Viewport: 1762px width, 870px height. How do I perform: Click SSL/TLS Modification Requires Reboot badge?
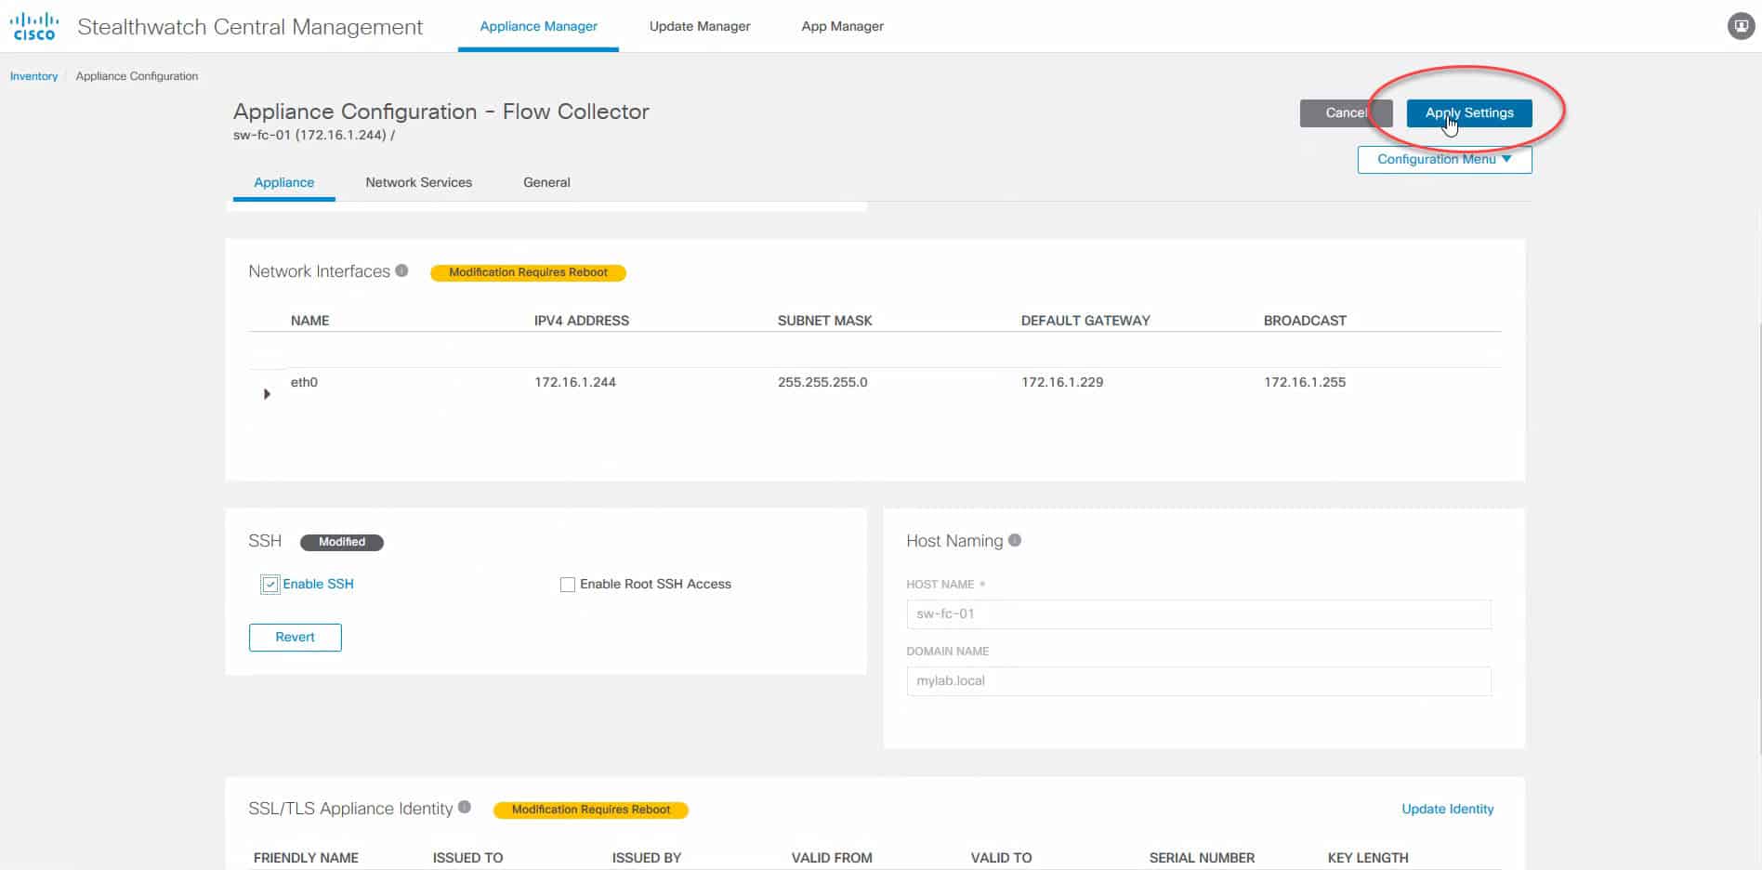tap(591, 810)
